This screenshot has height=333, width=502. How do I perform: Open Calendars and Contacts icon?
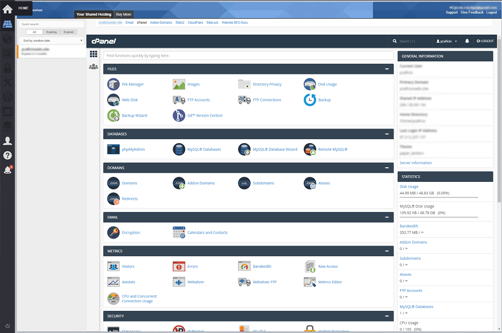pos(179,233)
